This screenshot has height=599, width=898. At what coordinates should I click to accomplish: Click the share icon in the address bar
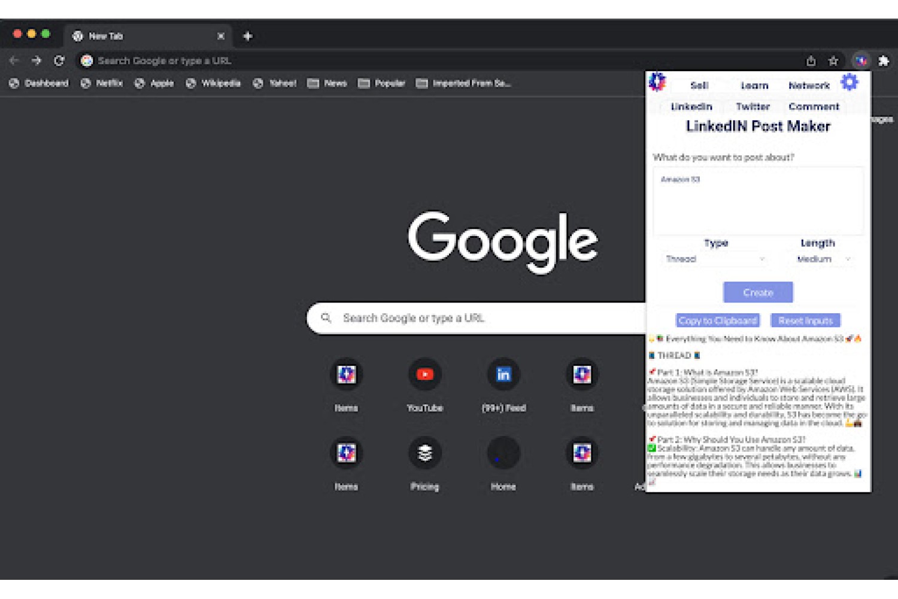point(811,60)
